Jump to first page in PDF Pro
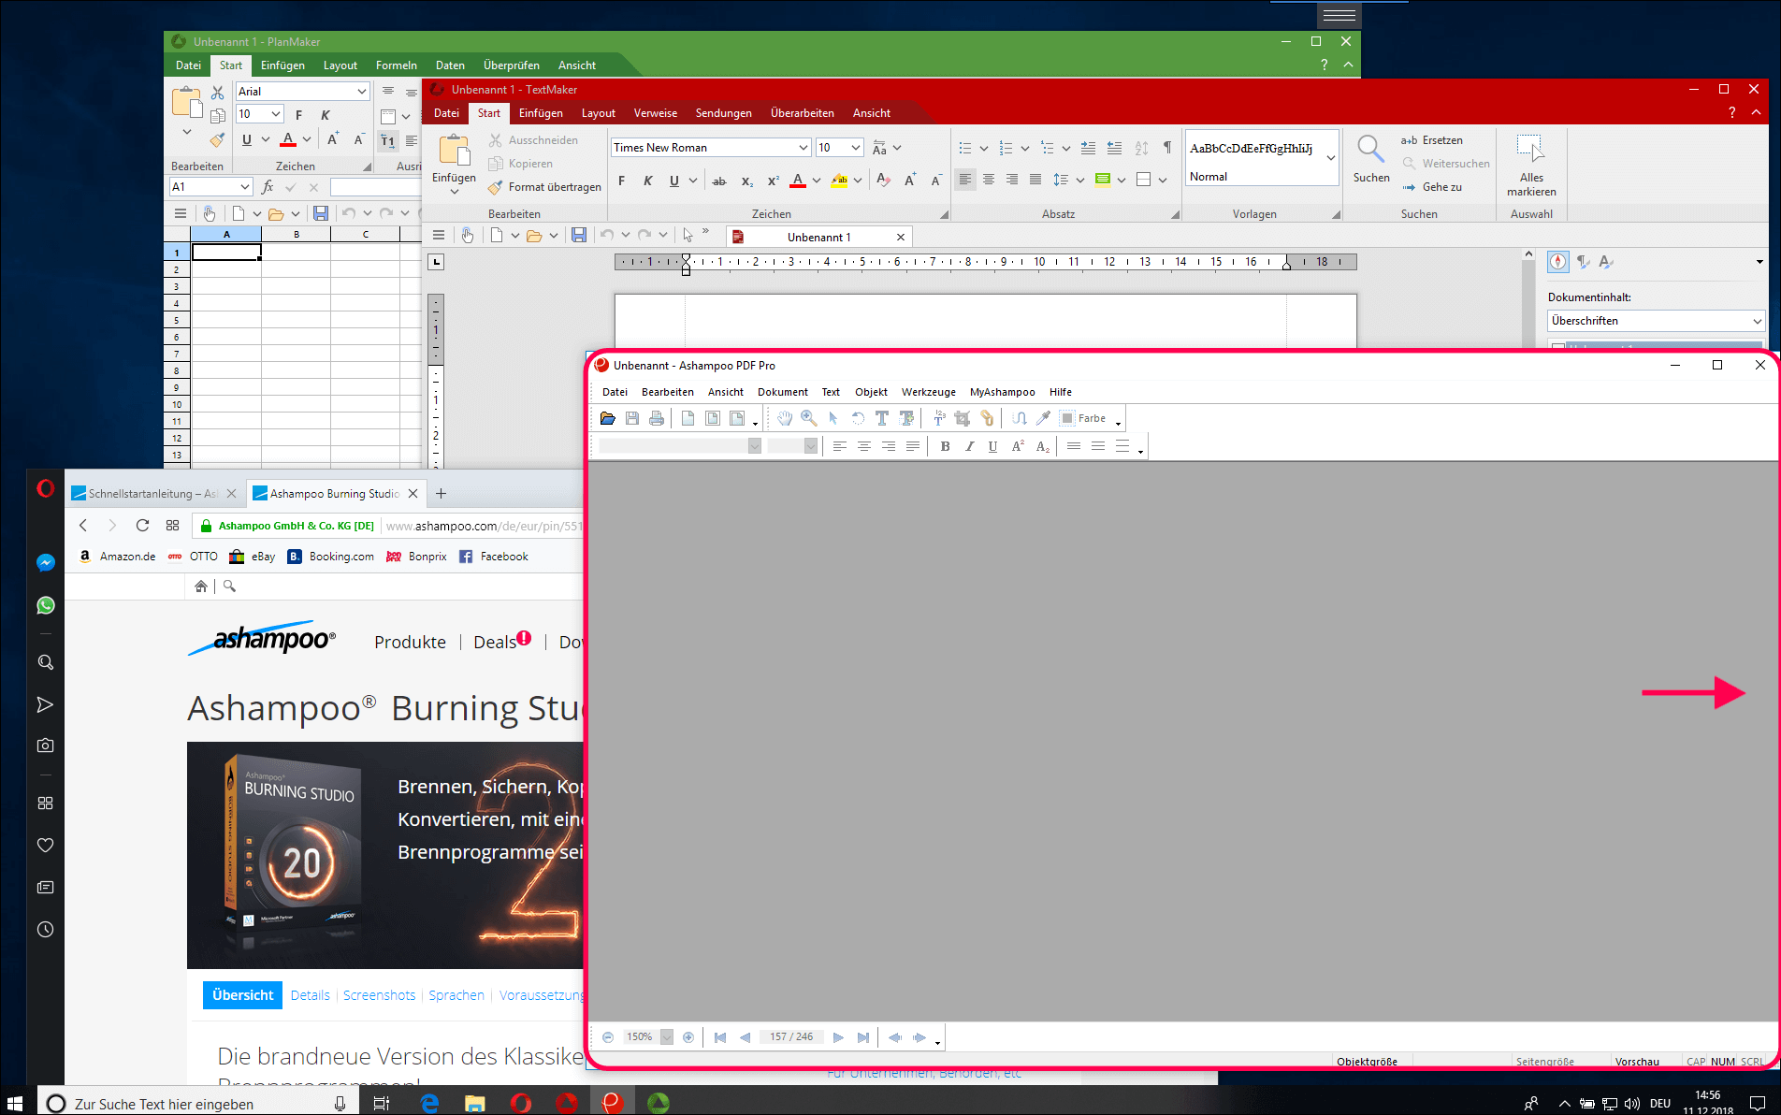The image size is (1781, 1115). tap(720, 1037)
